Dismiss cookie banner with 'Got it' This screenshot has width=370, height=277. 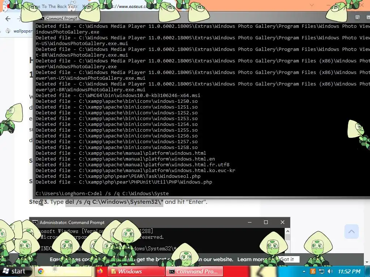(x=287, y=259)
